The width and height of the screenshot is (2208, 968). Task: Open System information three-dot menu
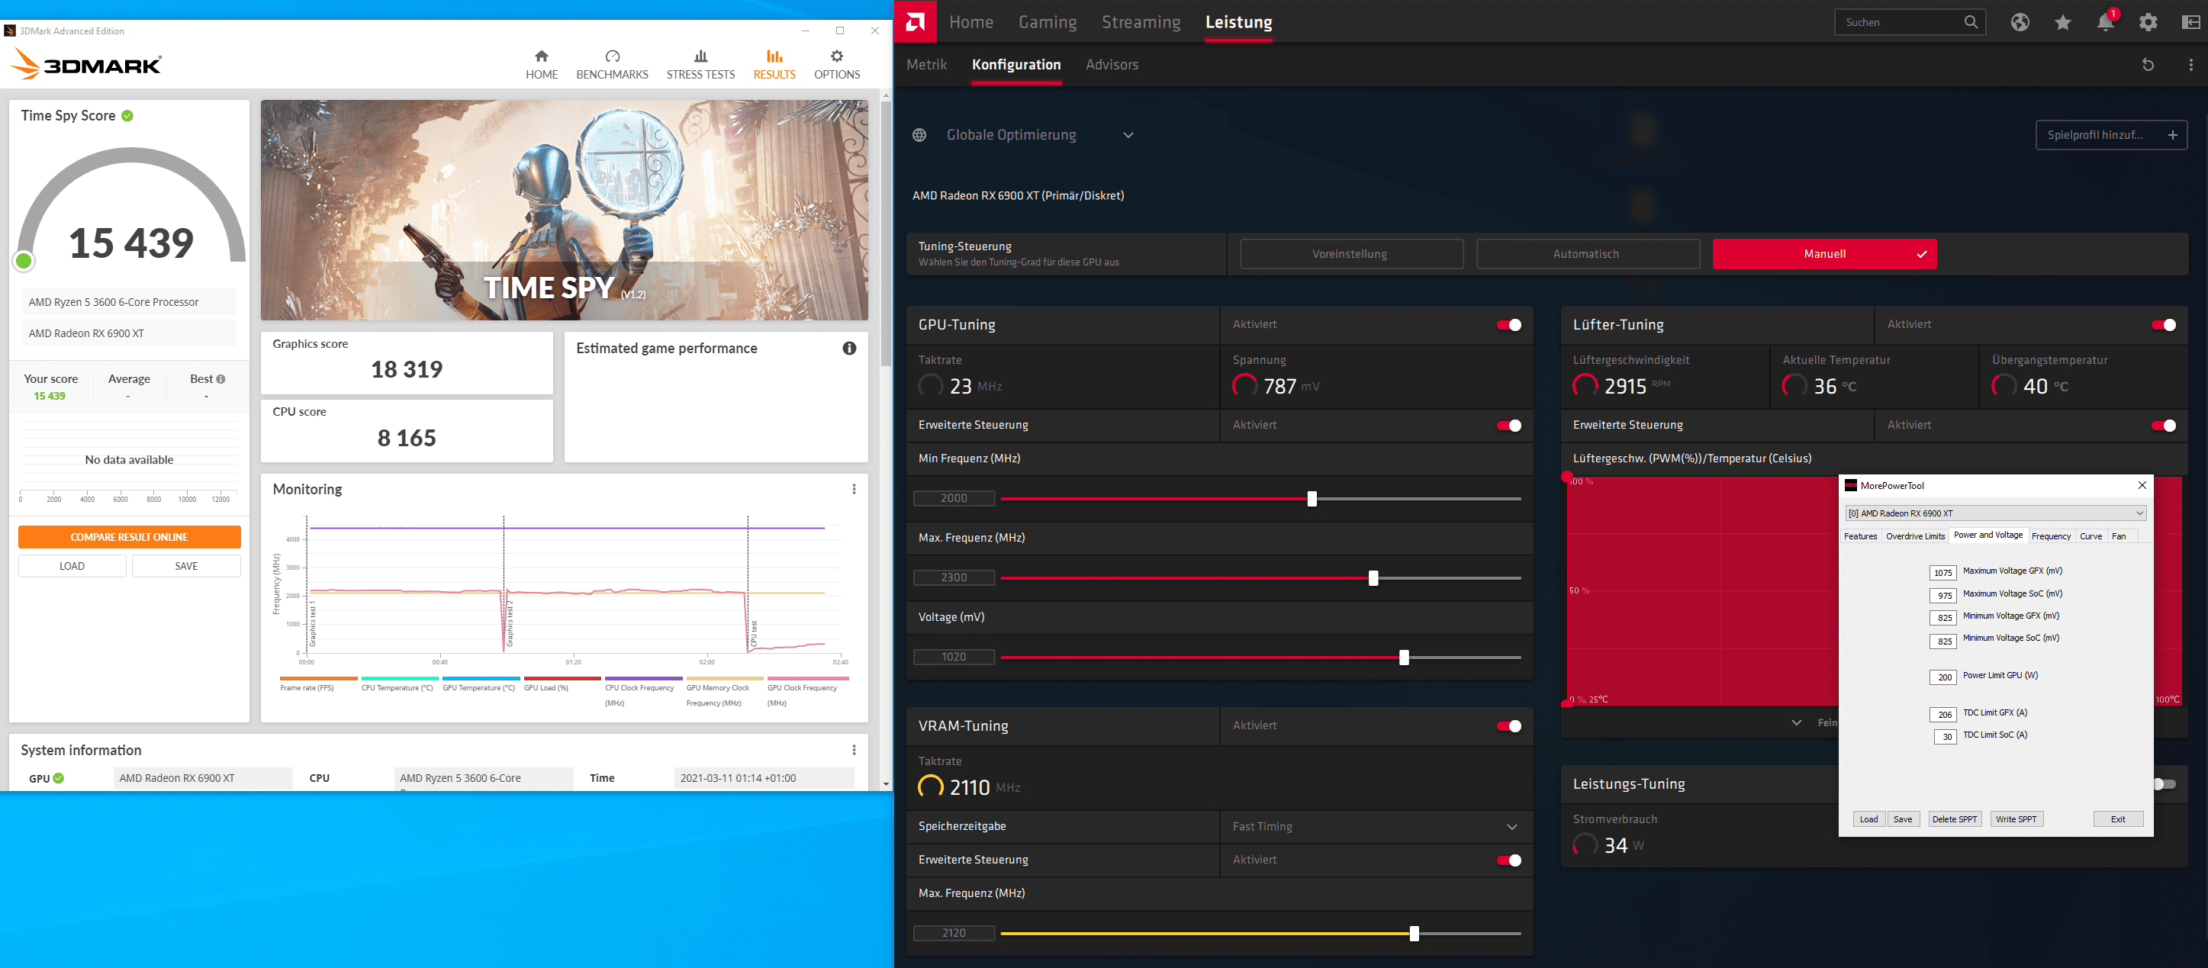pos(854,750)
